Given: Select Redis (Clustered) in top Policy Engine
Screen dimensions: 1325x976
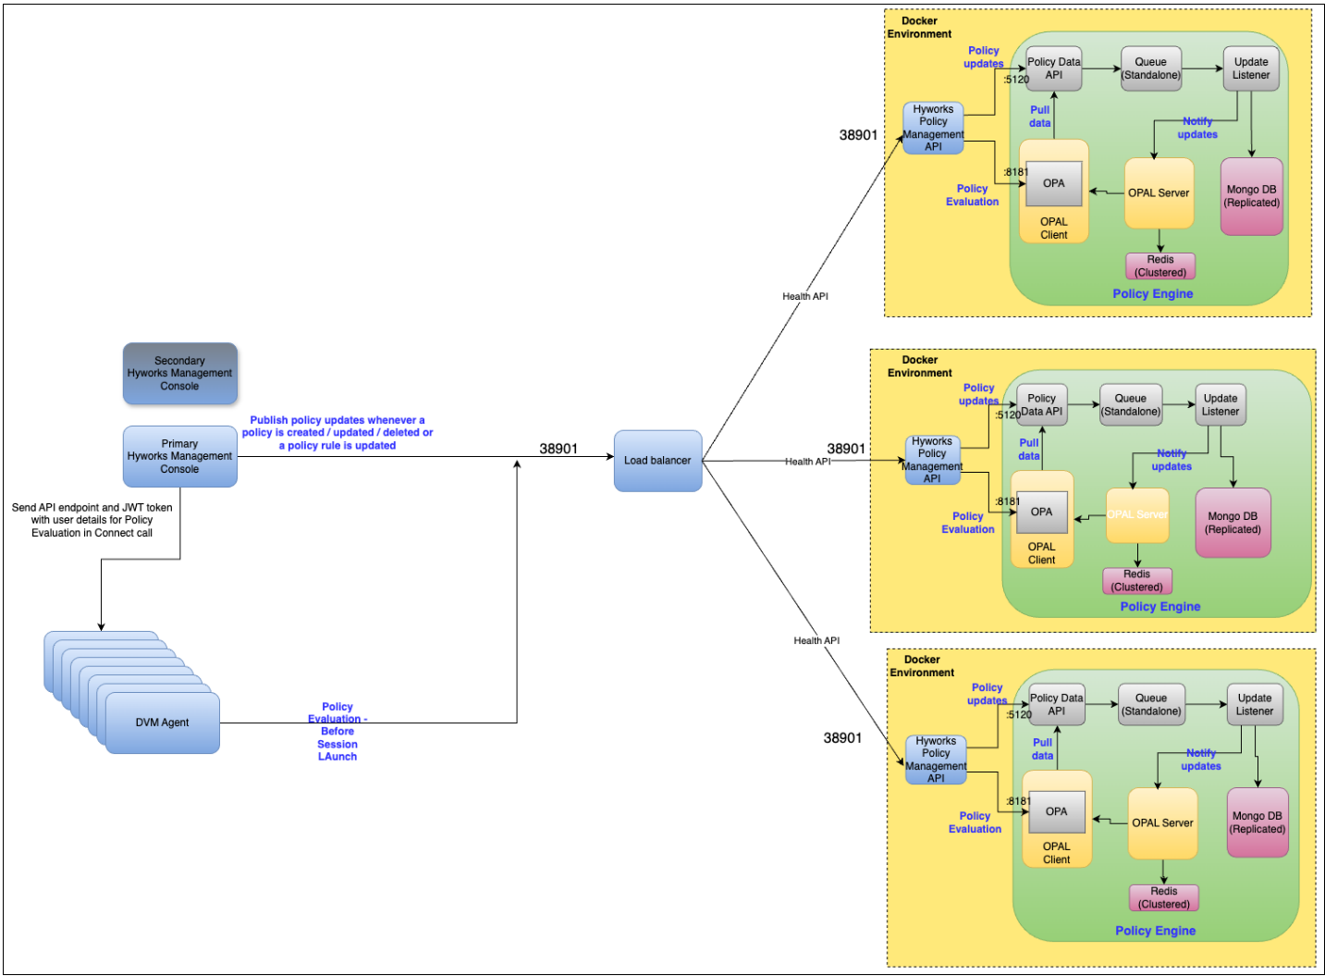Looking at the screenshot, I should point(1160,266).
